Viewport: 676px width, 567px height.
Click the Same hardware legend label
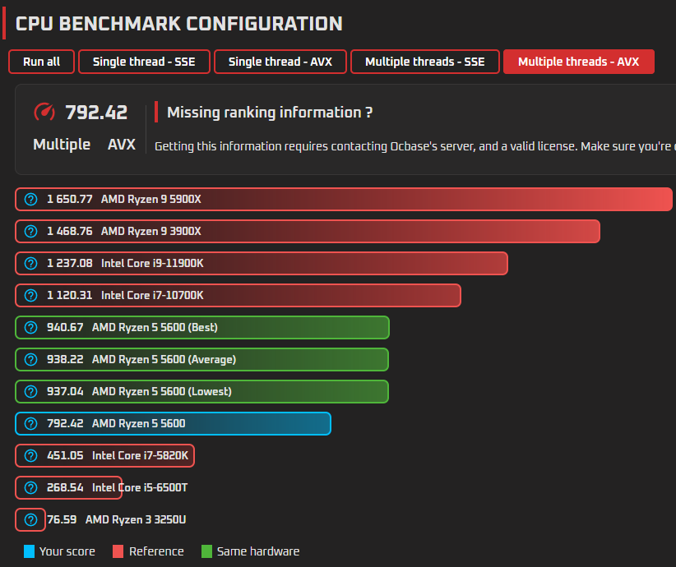pyautogui.click(x=258, y=551)
